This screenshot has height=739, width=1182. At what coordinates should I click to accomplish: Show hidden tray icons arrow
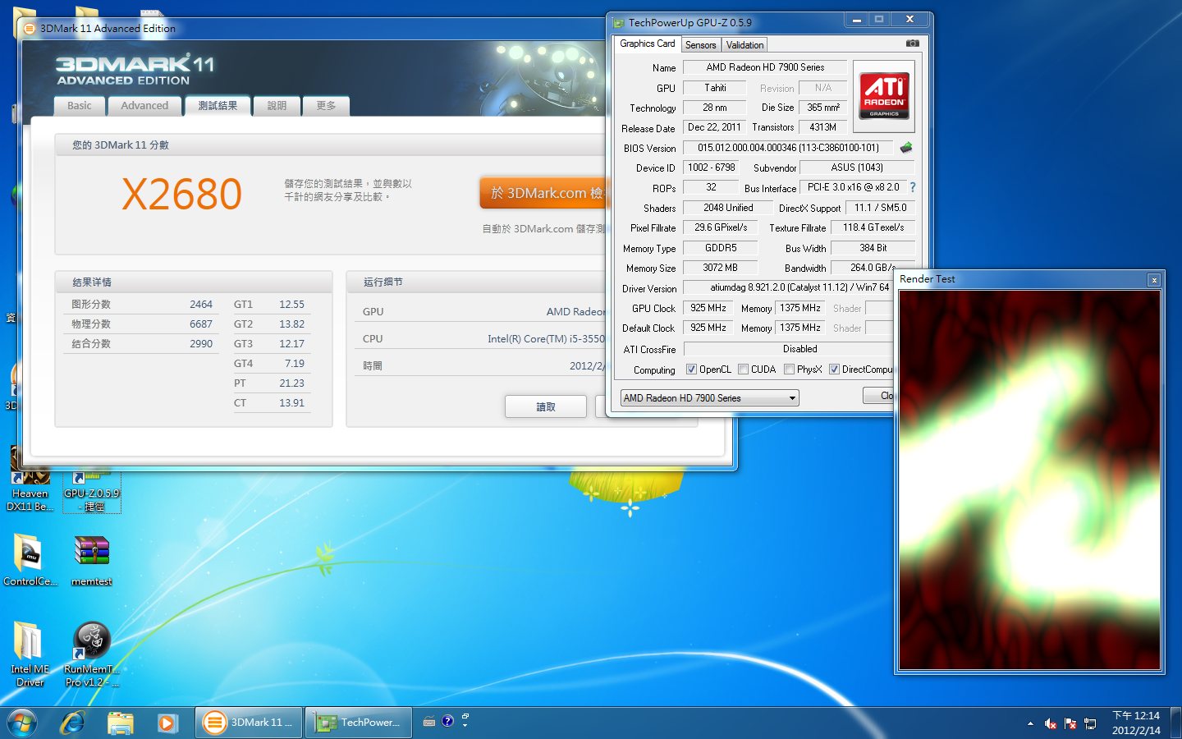1030,723
